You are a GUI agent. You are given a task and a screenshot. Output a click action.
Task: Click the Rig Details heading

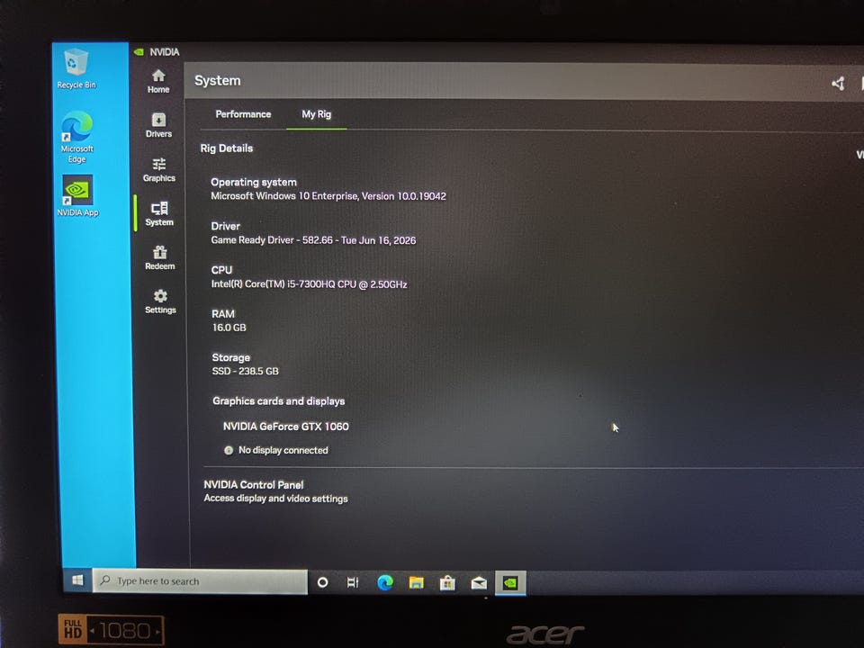(227, 148)
